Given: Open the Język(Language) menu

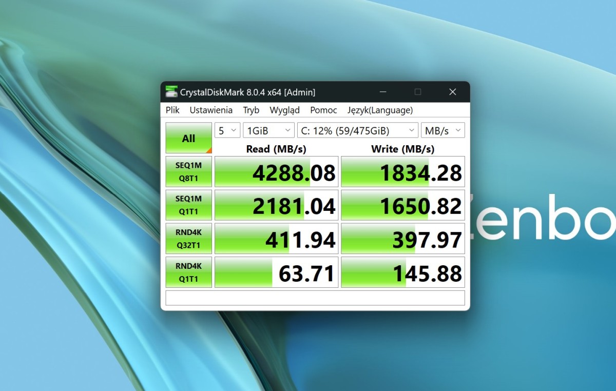Looking at the screenshot, I should click(x=380, y=110).
